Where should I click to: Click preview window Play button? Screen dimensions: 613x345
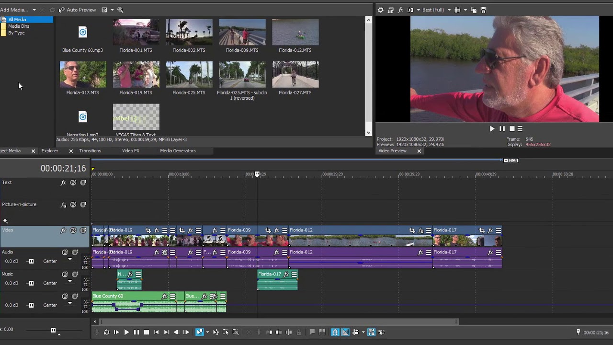(x=492, y=129)
